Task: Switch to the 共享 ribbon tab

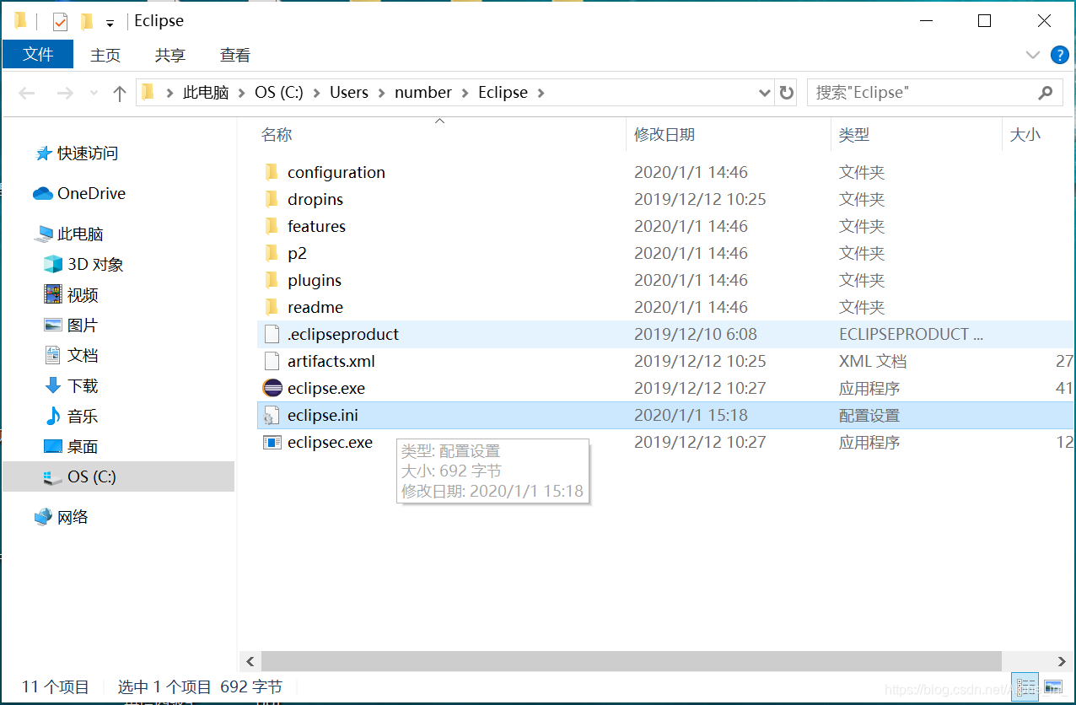Action: pos(169,55)
